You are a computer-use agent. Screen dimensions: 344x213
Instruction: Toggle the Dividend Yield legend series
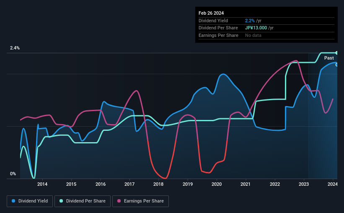point(30,201)
